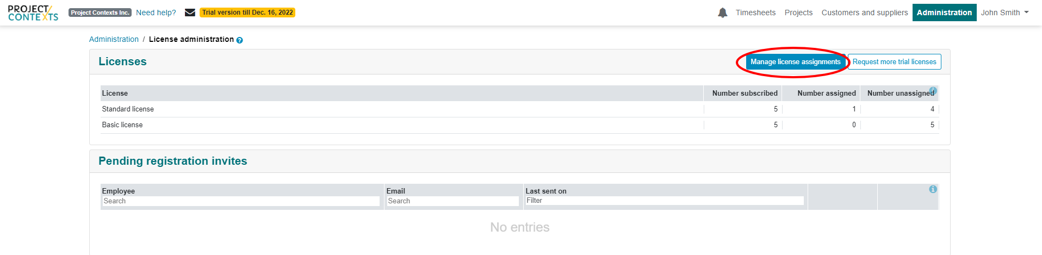Select the Administration tab
This screenshot has width=1042, height=255.
(944, 13)
